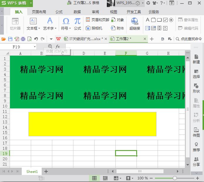Expand quick access toolbar customization arrow
This screenshot has height=182, width=204.
pos(51,39)
